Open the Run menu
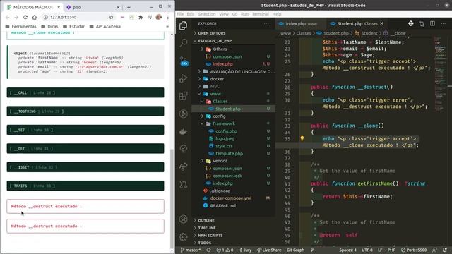Viewport: 452px width, 254px height. [244, 14]
